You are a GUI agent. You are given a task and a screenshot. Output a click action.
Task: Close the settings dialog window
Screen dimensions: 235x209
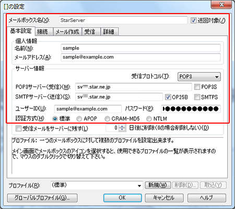coord(221,5)
